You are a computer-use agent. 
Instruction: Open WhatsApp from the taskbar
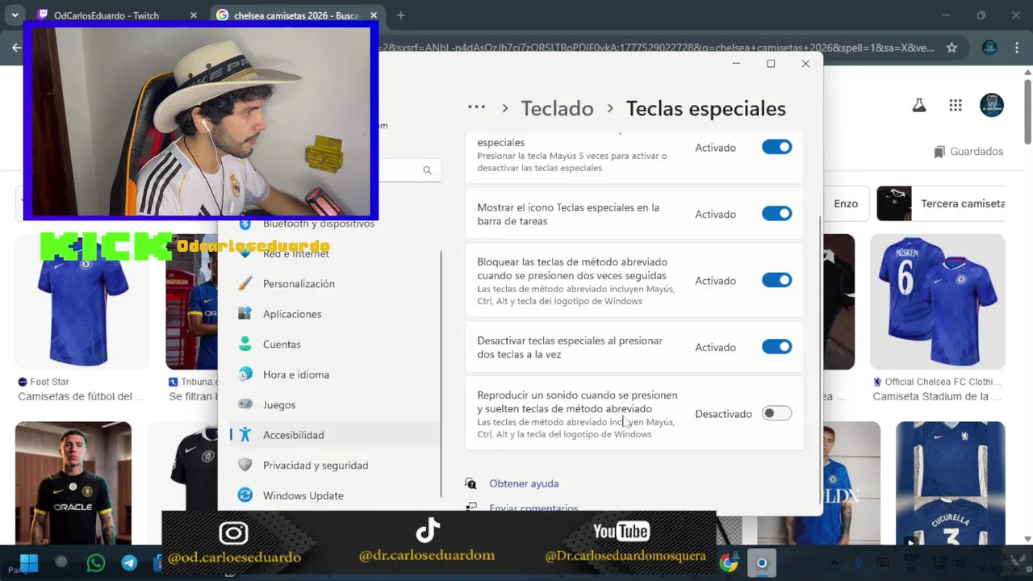[x=95, y=562]
